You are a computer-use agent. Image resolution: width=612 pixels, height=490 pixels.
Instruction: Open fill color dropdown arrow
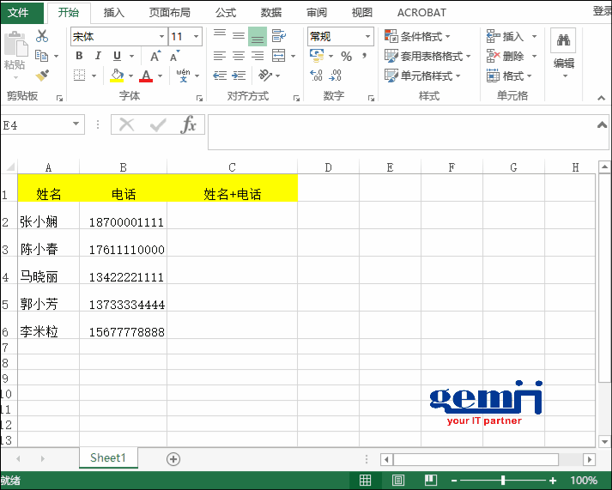(x=130, y=76)
